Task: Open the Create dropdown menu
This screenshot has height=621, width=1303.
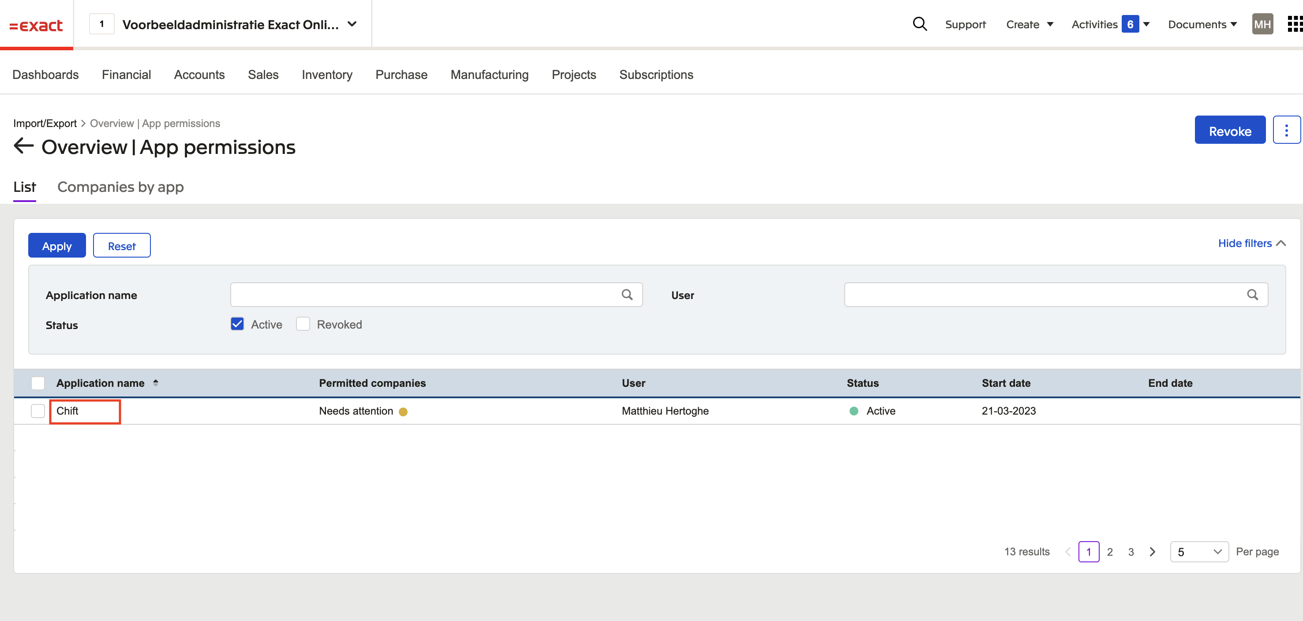Action: [1029, 24]
